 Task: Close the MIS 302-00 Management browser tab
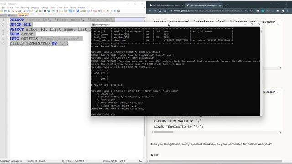pyautogui.click(x=182, y=5)
